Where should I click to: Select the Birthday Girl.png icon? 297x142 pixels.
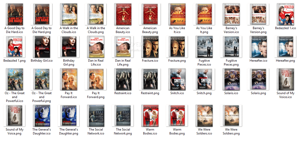click(69, 47)
